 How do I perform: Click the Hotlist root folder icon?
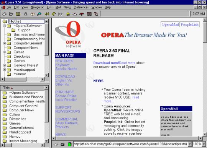coord(5,21)
